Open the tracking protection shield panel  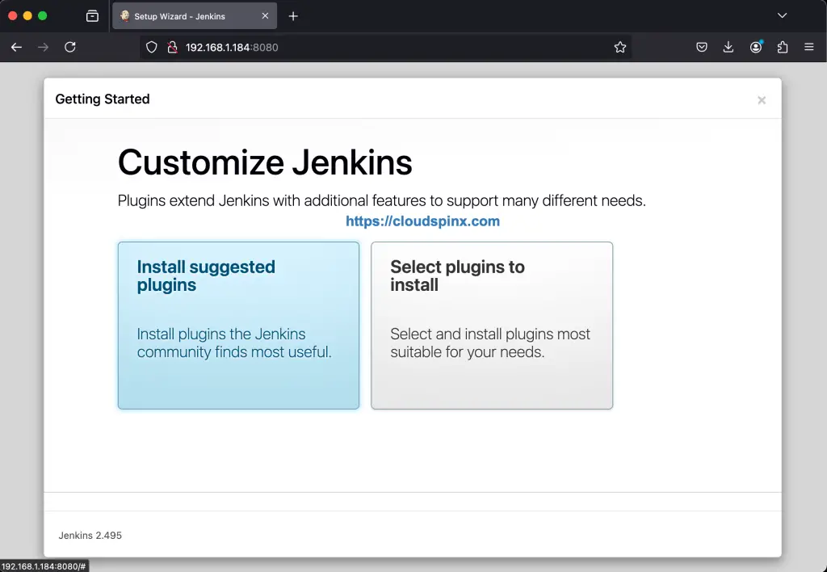(151, 47)
